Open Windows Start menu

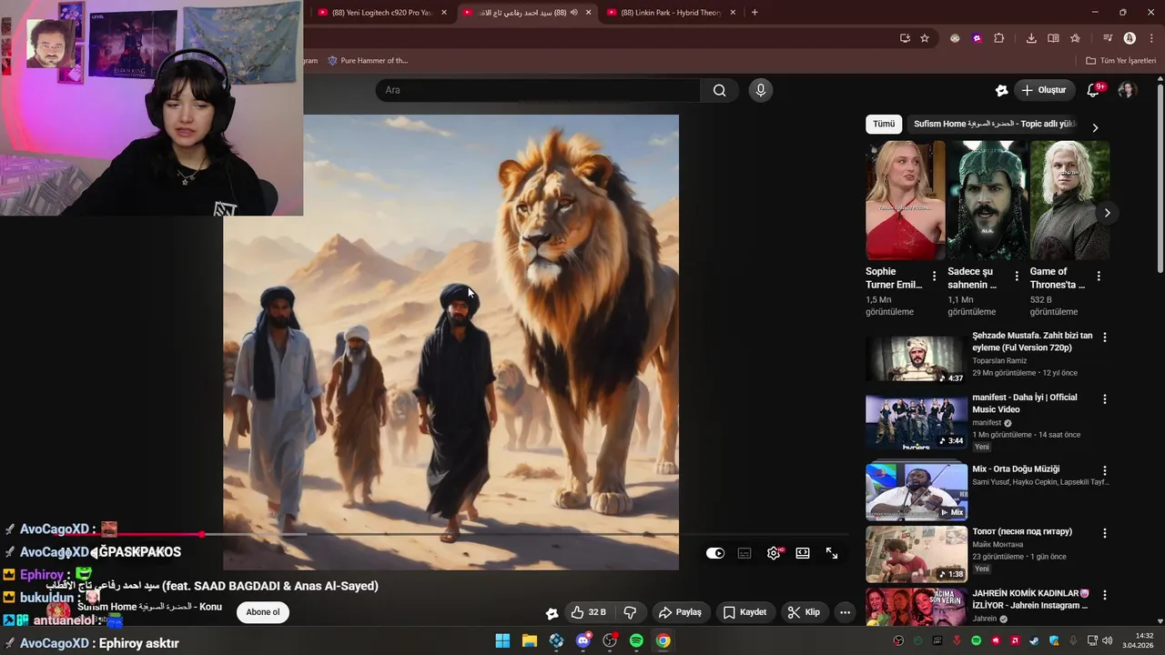click(x=502, y=640)
